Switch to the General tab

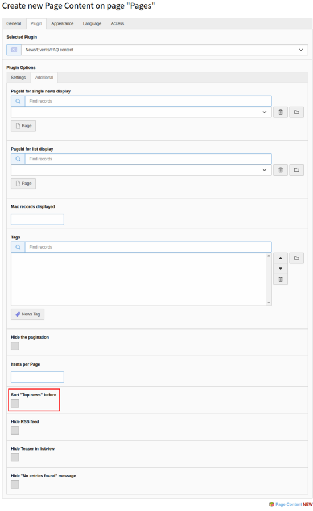14,23
